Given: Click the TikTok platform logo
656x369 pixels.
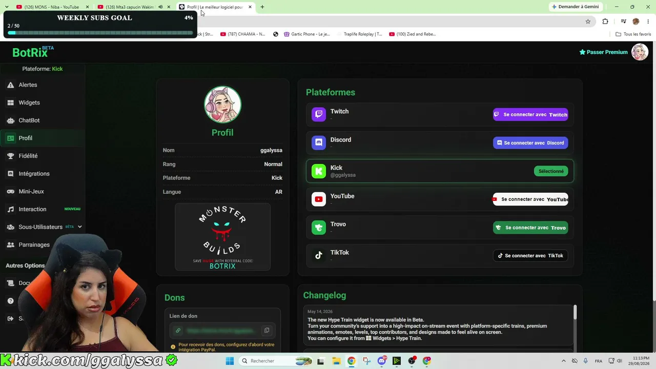Looking at the screenshot, I should click(x=319, y=256).
